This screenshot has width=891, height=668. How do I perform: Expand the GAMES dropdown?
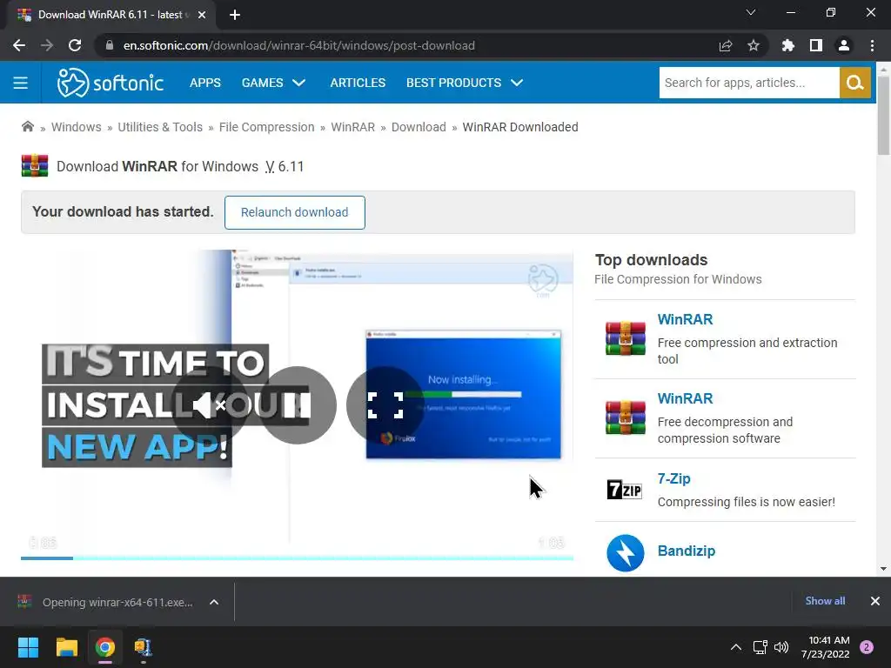[273, 83]
